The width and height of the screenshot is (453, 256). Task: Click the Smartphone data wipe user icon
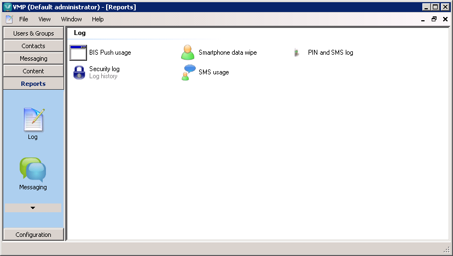click(188, 53)
